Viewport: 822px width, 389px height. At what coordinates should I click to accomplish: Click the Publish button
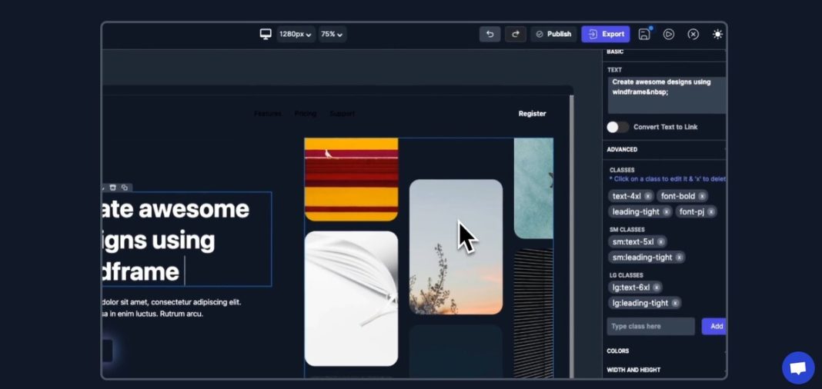tap(553, 34)
